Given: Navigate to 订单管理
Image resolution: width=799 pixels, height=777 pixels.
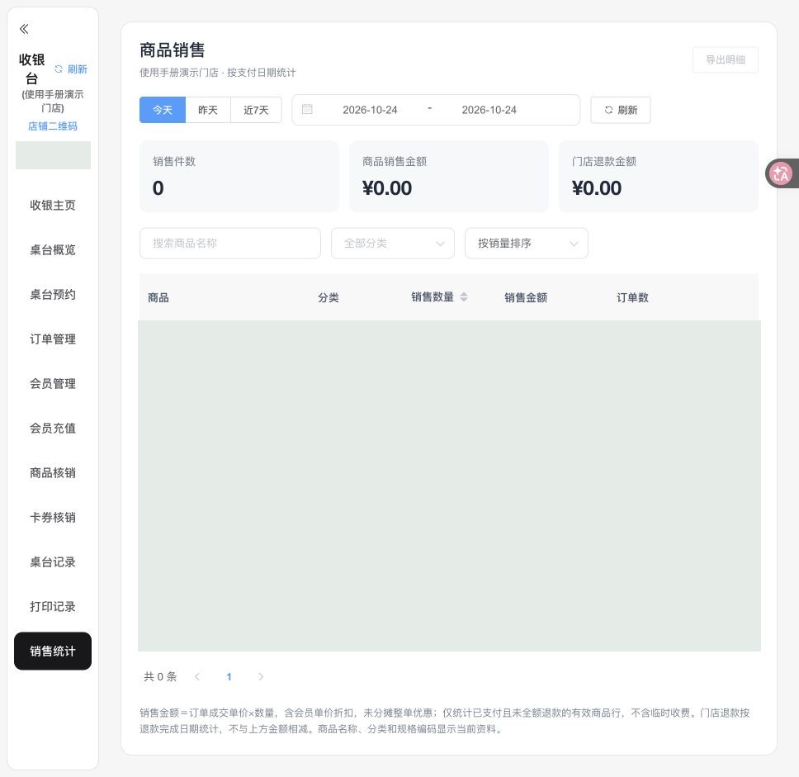Looking at the screenshot, I should [53, 339].
